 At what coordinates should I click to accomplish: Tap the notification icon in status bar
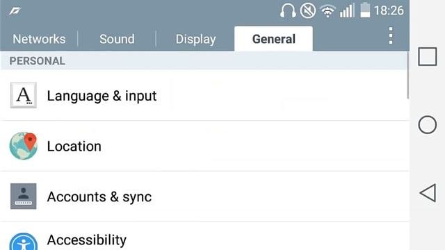pyautogui.click(x=15, y=11)
